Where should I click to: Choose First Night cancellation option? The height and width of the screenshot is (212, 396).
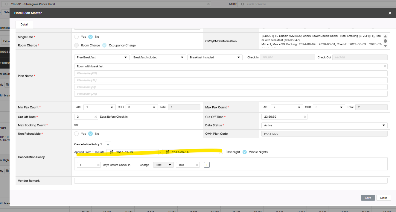tap(221, 152)
